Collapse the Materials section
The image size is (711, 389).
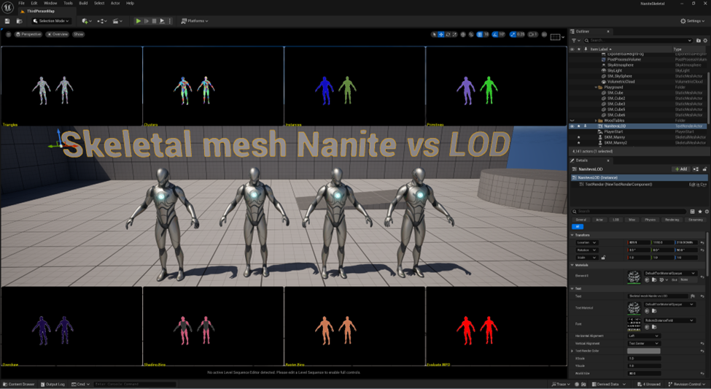(572, 265)
